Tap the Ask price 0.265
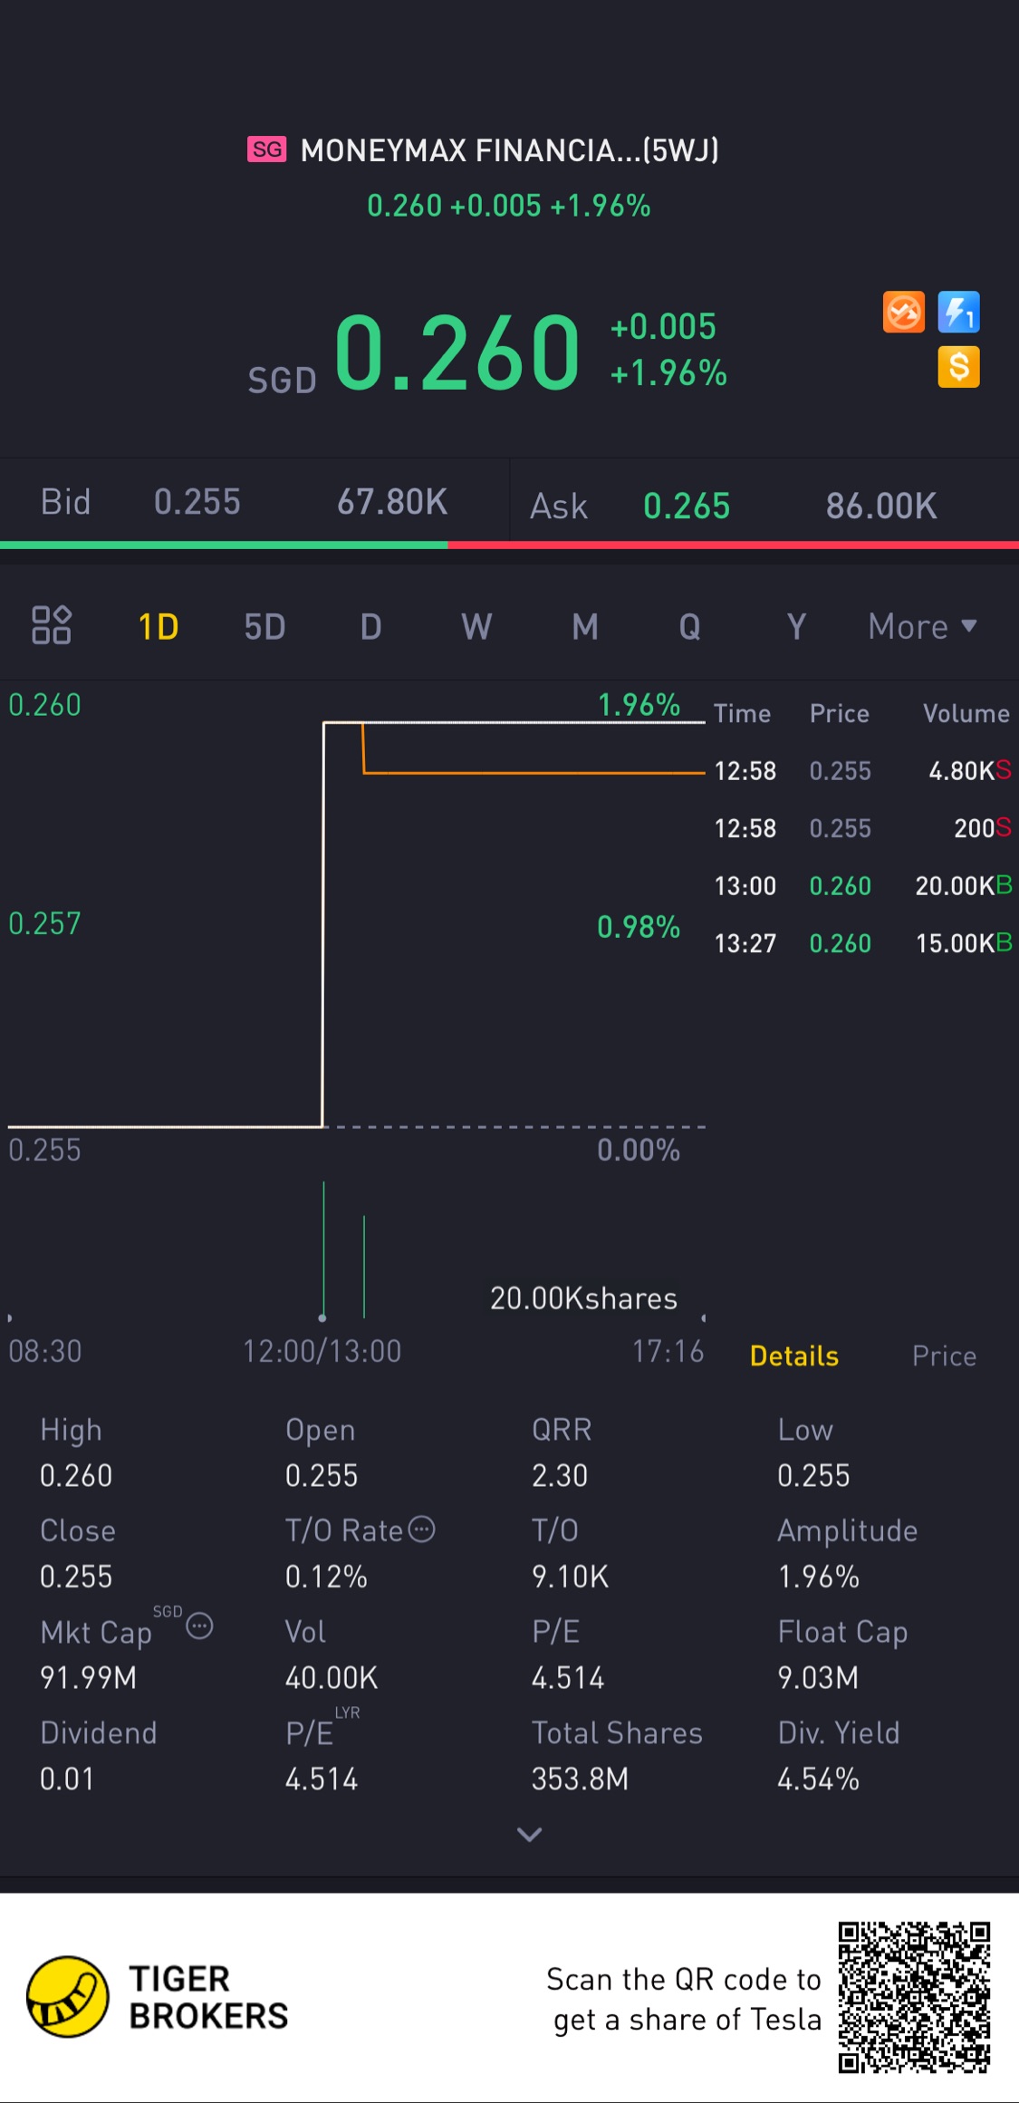 (686, 506)
